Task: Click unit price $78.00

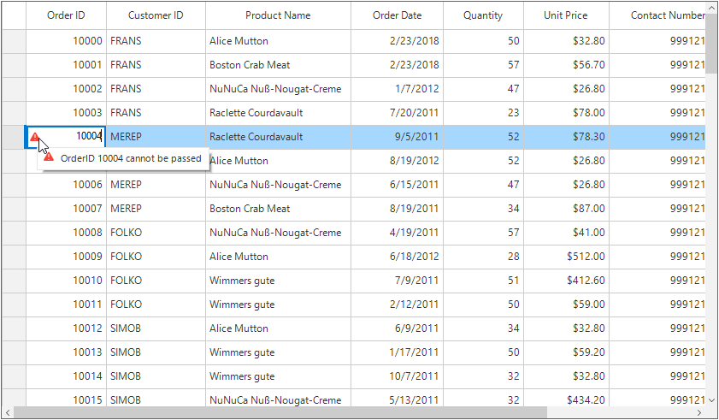Action: pyautogui.click(x=588, y=113)
